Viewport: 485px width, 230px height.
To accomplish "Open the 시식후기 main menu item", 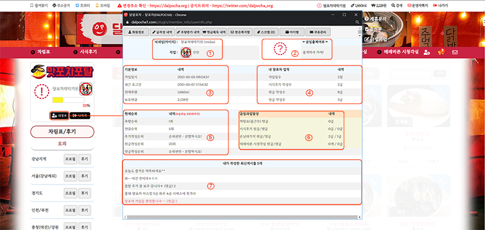I will click(x=85, y=52).
